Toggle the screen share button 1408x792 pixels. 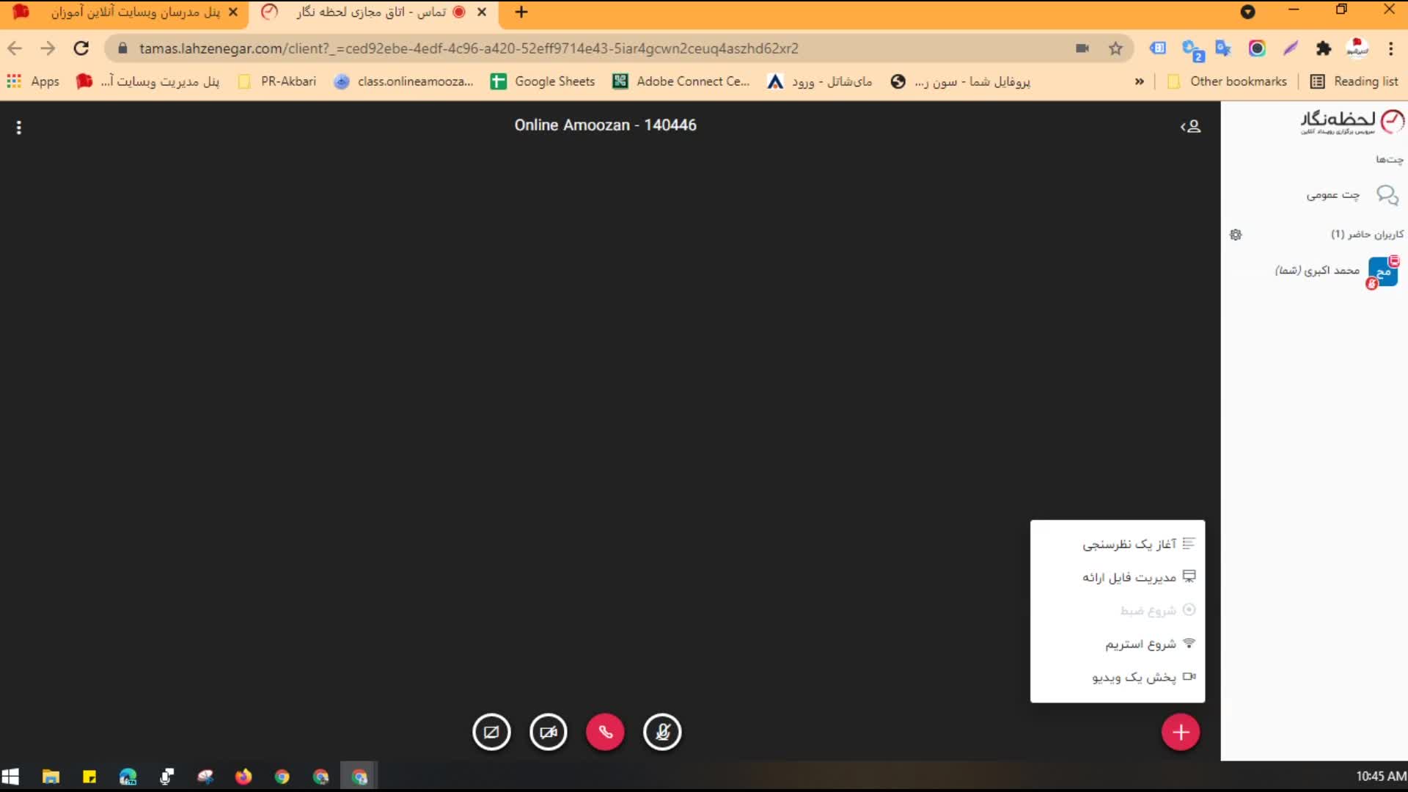491,732
